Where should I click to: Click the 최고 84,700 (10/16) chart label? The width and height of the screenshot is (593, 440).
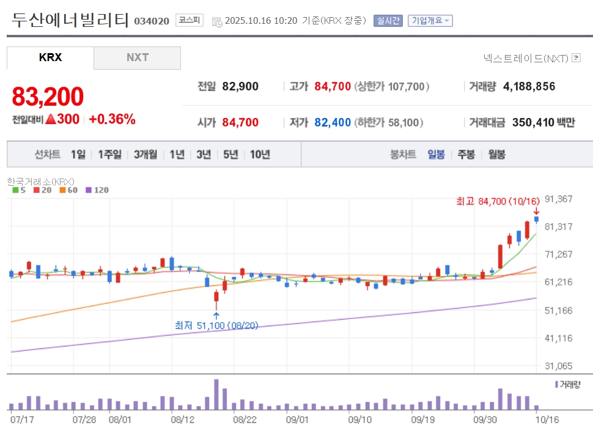[498, 201]
